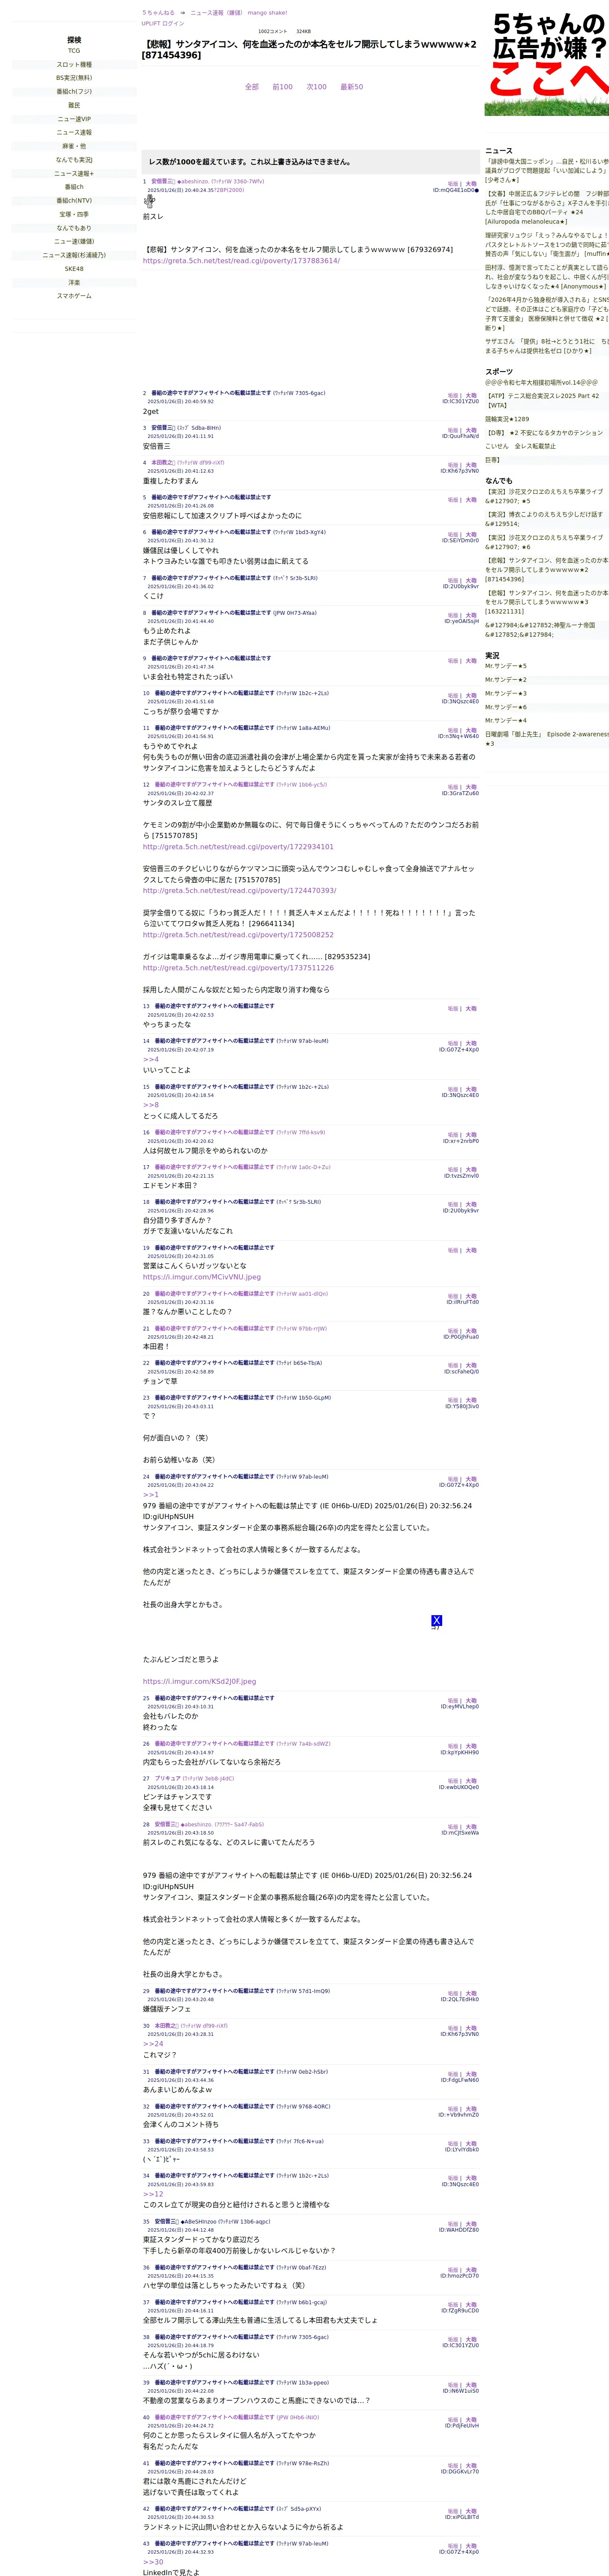
Task: Follow the >>24 anchor in post 30
Action: click(x=153, y=2044)
